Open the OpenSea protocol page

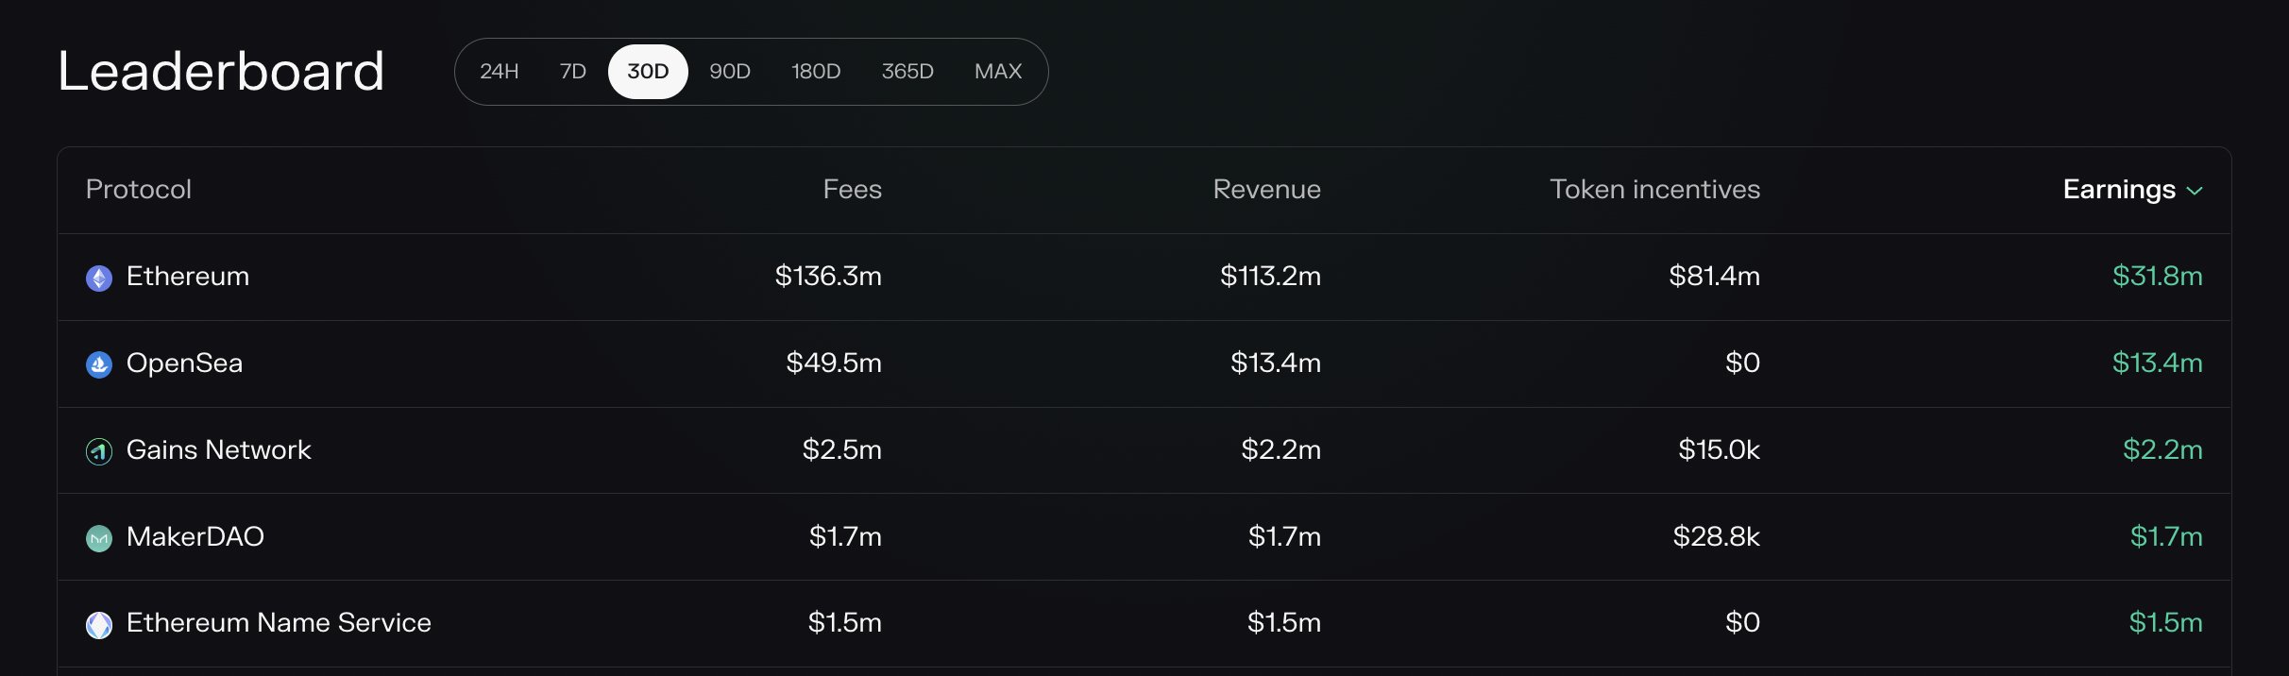(x=184, y=363)
